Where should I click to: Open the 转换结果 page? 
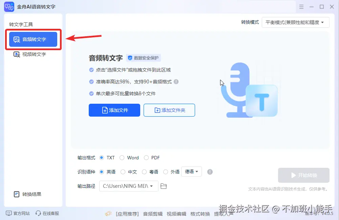click(27, 194)
